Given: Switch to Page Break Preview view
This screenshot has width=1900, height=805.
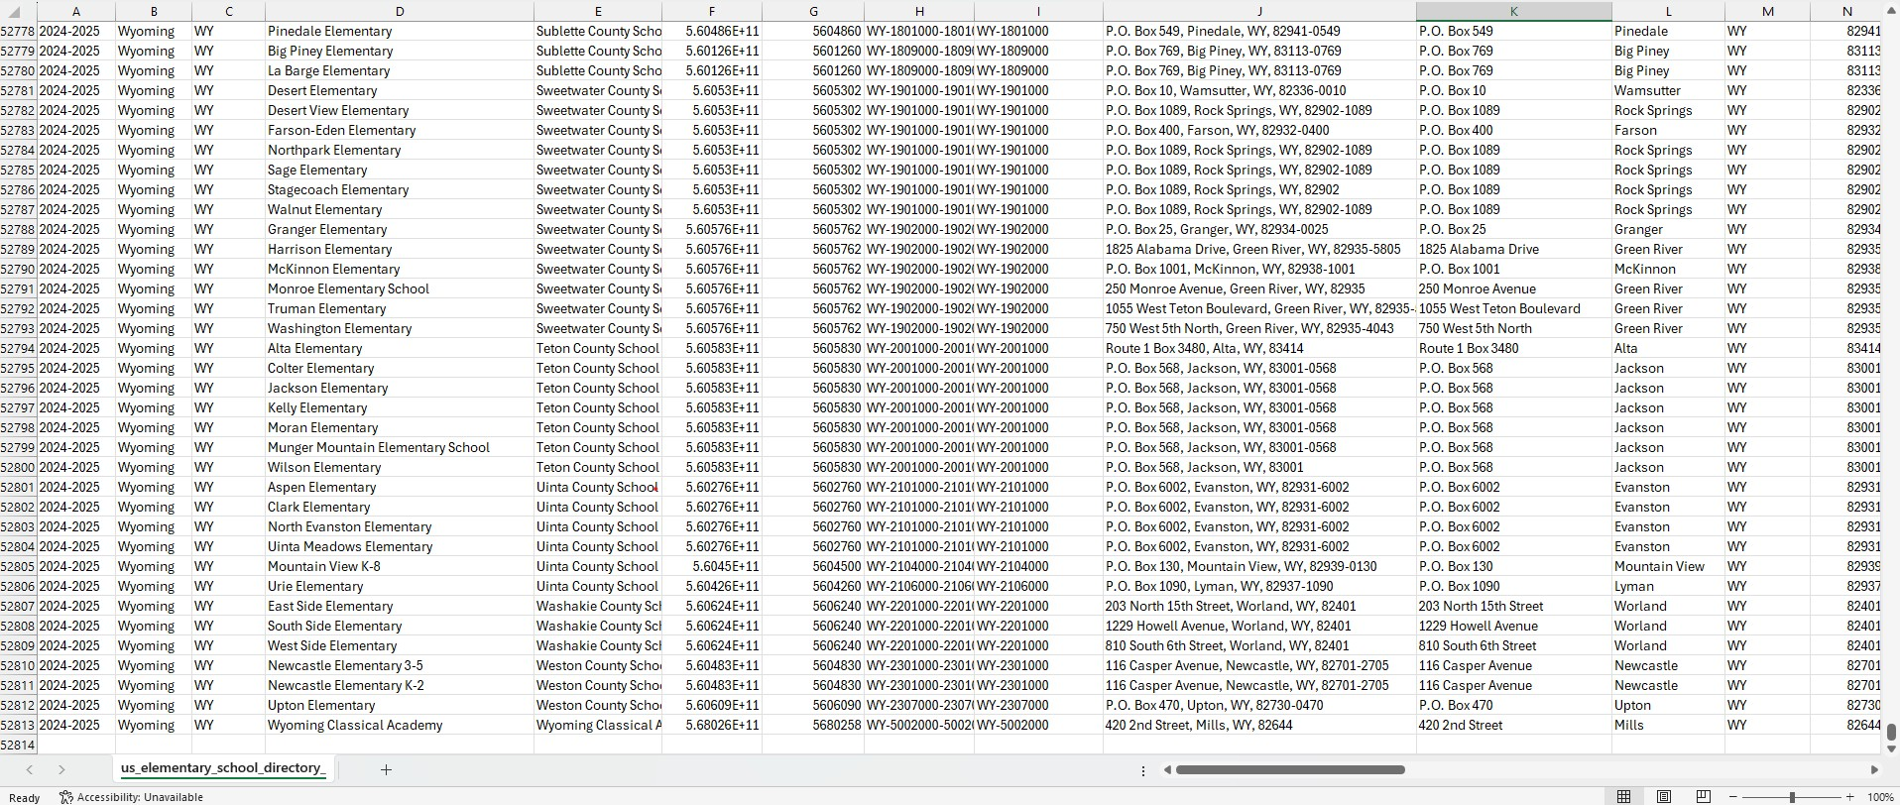Looking at the screenshot, I should click(x=1703, y=797).
